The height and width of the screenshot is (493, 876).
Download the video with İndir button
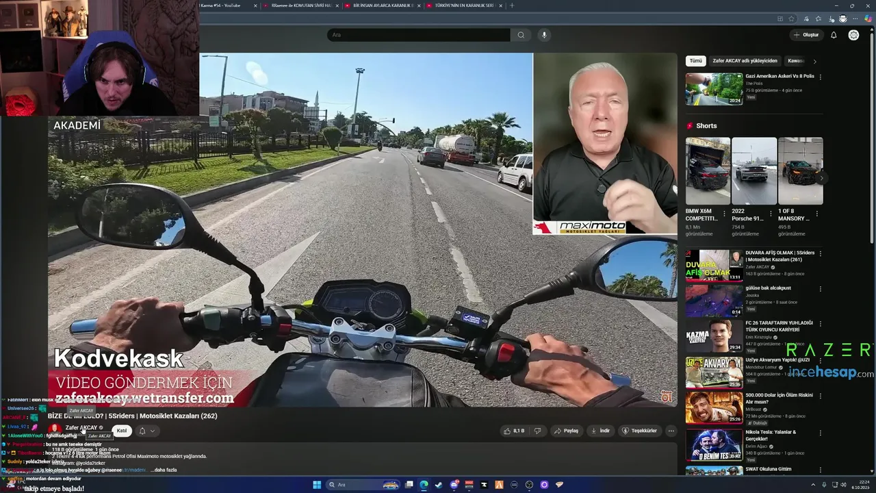(600, 431)
